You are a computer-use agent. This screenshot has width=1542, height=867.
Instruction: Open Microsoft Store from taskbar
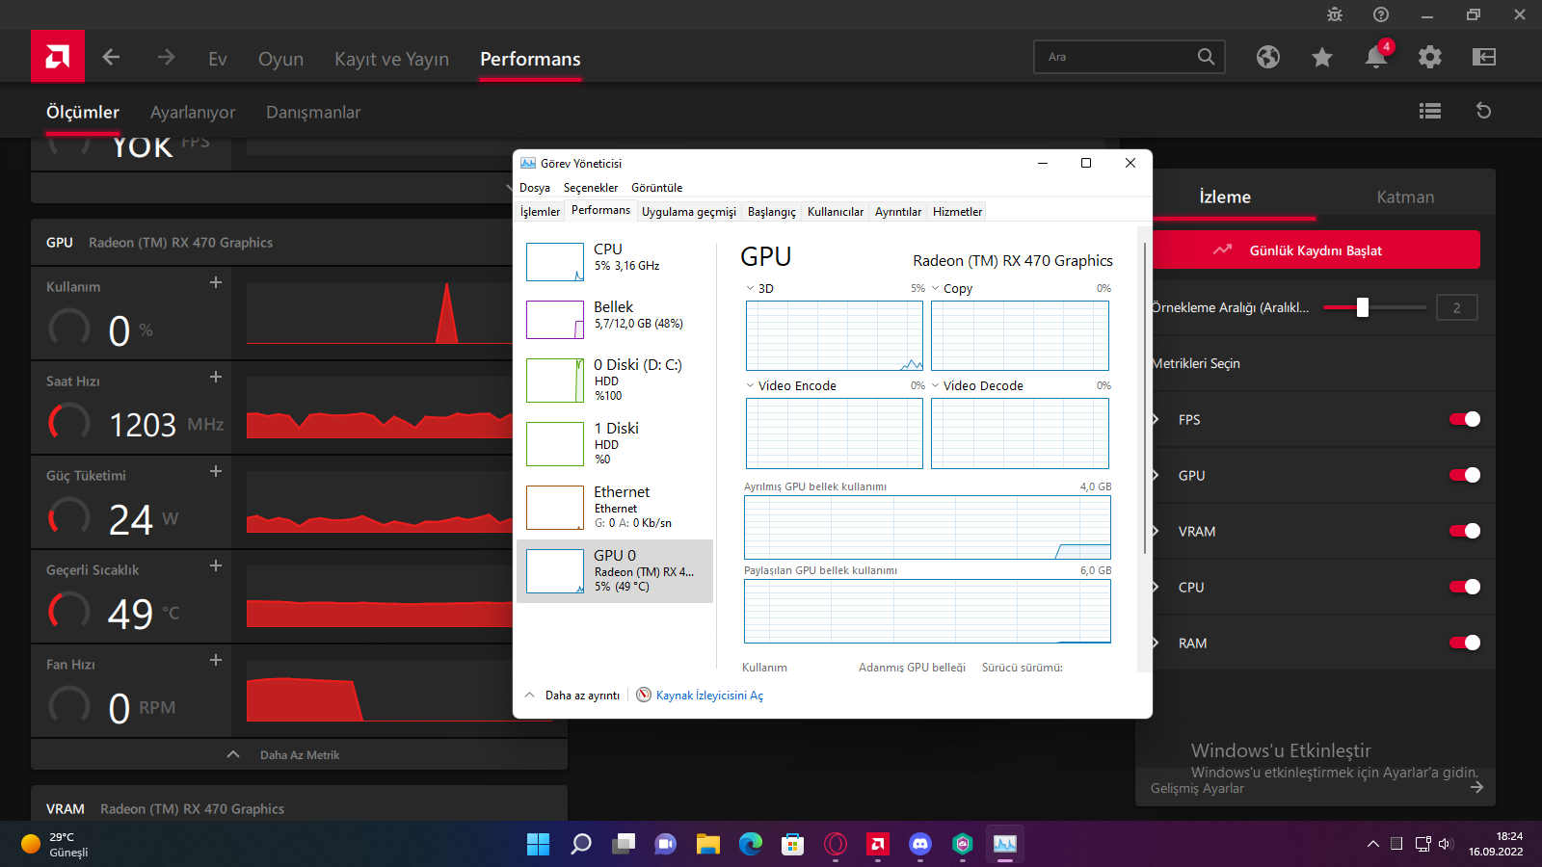click(793, 844)
